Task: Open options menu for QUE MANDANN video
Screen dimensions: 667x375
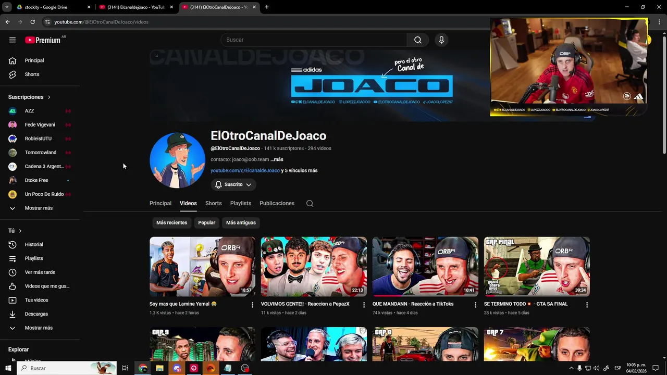Action: click(x=475, y=305)
